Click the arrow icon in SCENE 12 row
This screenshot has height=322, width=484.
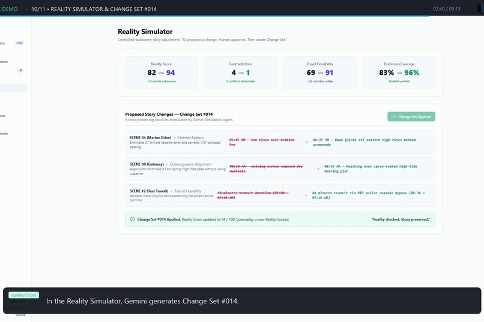[306, 195]
